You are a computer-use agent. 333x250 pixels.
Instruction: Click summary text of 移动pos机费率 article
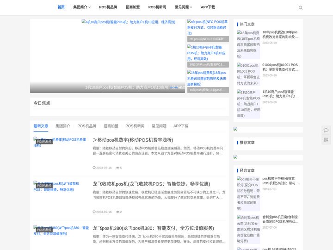(158, 151)
